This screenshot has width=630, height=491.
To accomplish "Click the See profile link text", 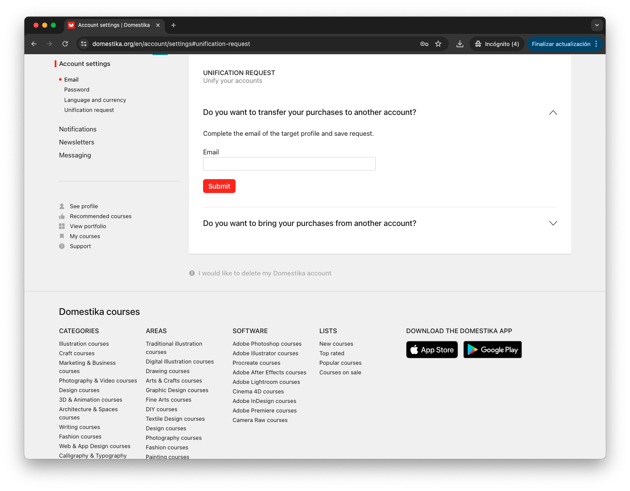I will (84, 206).
